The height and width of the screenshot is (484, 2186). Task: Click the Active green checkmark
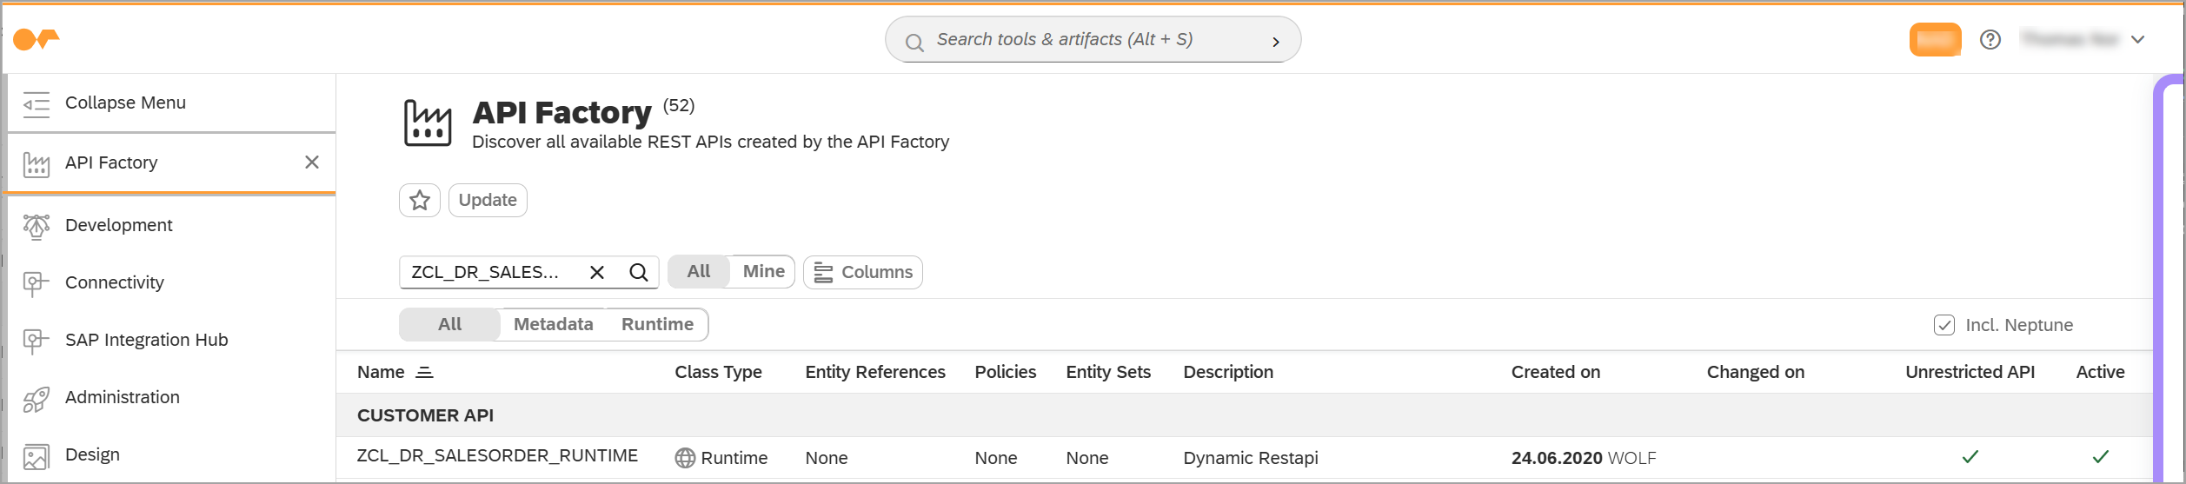coord(2101,457)
